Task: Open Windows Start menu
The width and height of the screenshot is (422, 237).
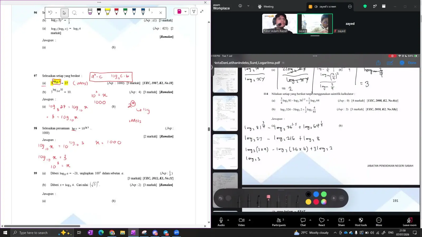Action: [5, 233]
